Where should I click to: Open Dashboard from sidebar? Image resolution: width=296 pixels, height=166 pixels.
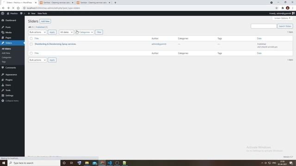click(x=11, y=20)
